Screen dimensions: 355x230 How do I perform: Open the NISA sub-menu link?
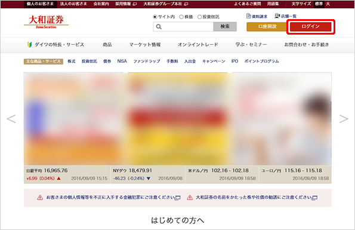(x=122, y=61)
